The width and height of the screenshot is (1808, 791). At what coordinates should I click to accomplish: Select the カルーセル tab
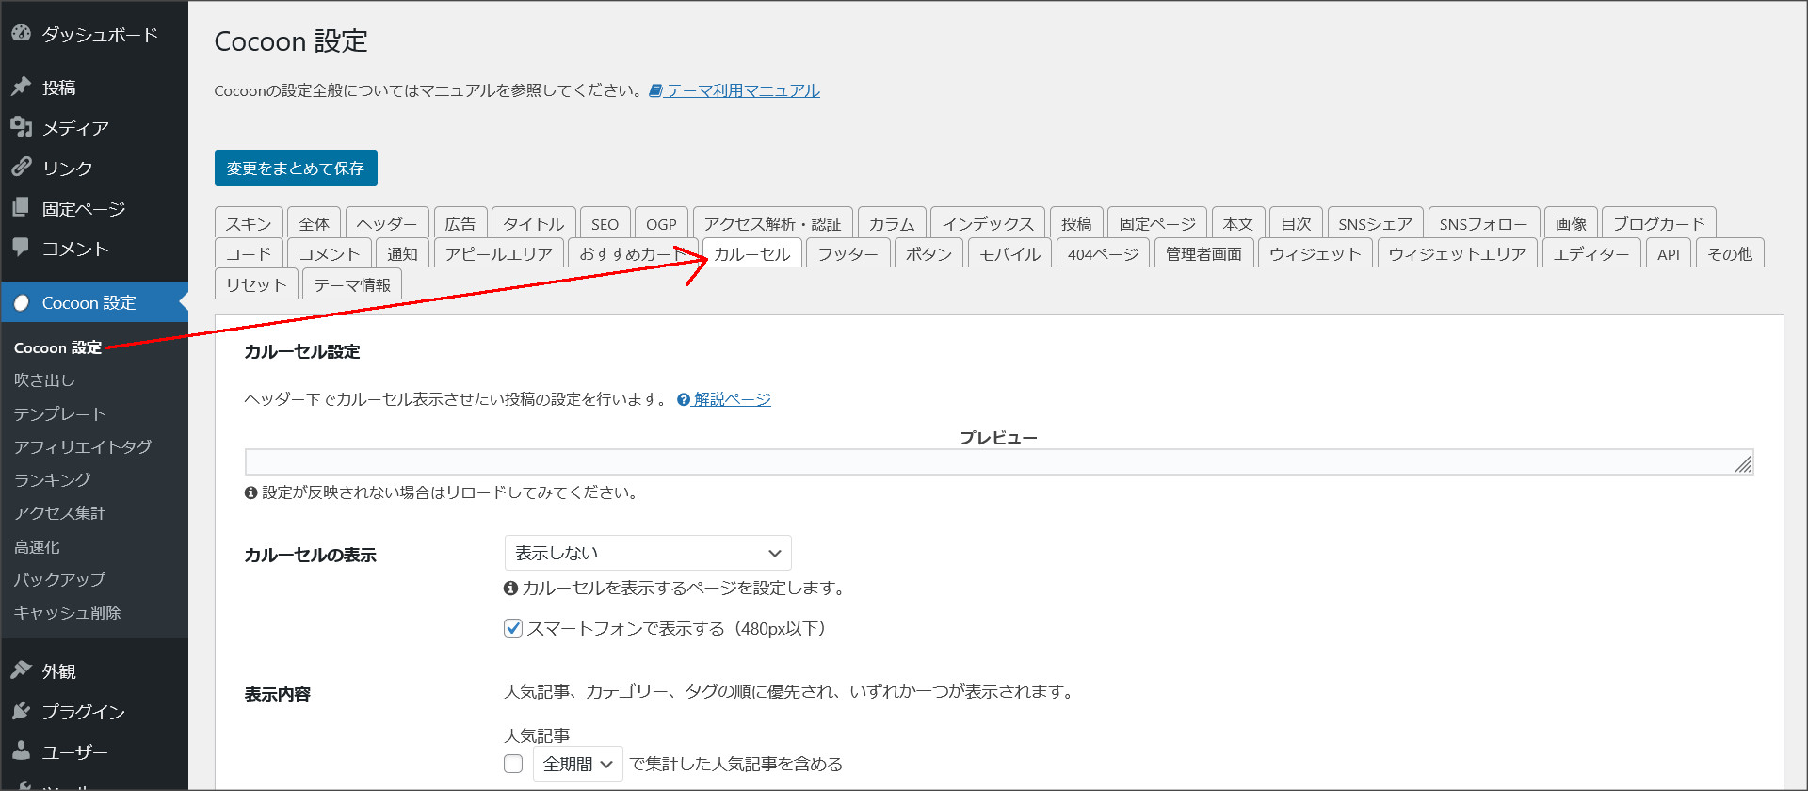(x=751, y=253)
